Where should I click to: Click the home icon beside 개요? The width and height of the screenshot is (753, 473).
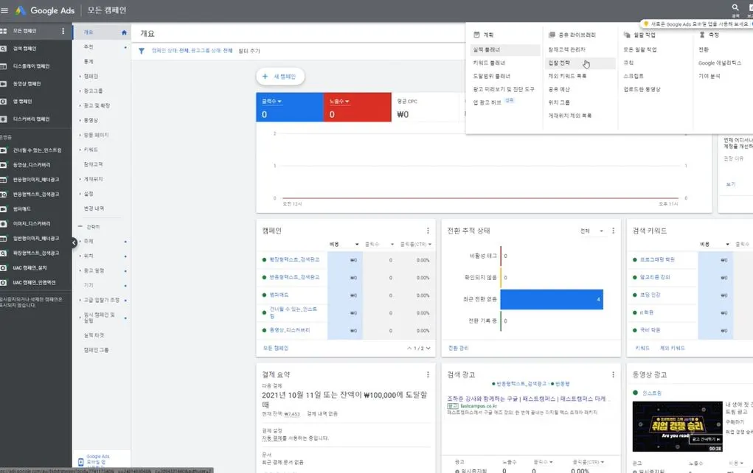pos(124,32)
